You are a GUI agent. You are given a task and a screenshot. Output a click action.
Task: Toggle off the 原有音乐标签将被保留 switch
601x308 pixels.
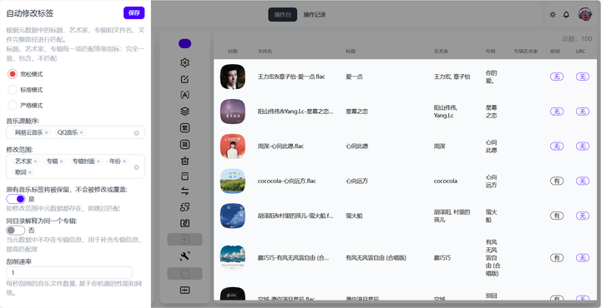[16, 199]
